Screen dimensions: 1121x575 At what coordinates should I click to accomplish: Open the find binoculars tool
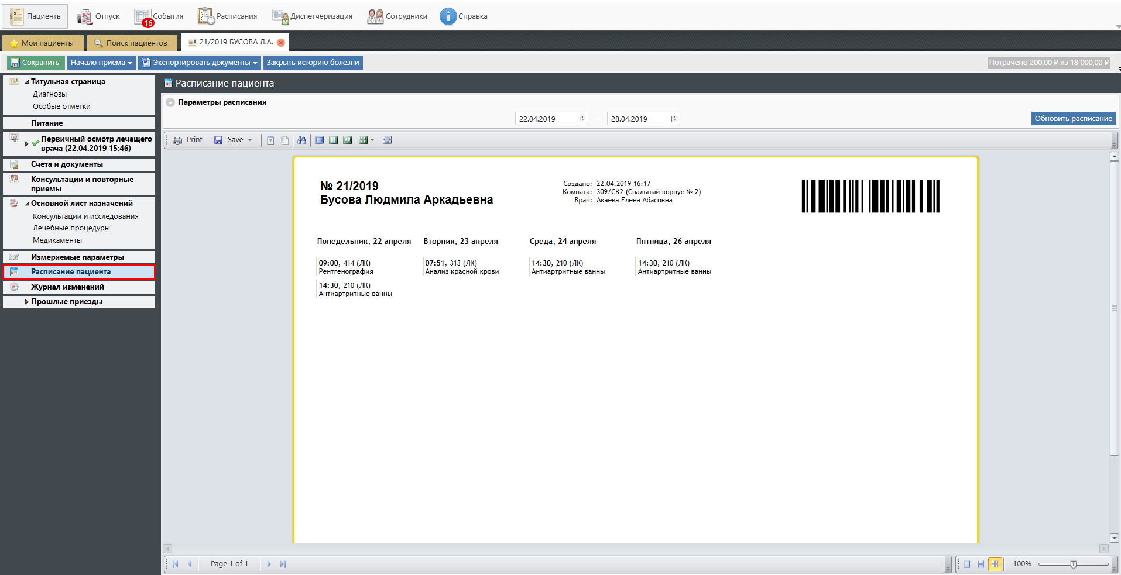301,140
